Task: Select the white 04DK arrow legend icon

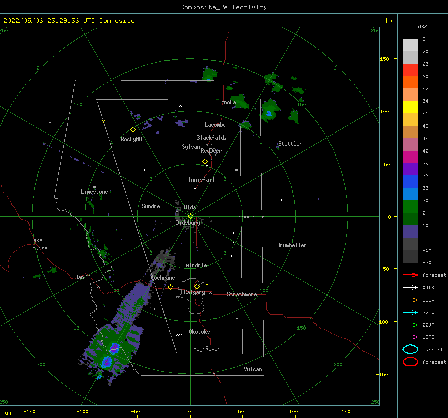Action: click(410, 287)
